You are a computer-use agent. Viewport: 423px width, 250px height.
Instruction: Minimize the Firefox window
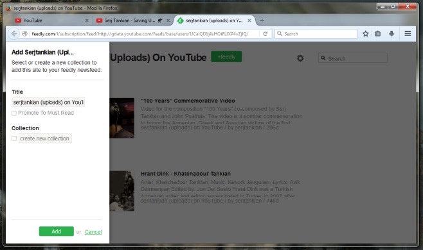coord(382,6)
